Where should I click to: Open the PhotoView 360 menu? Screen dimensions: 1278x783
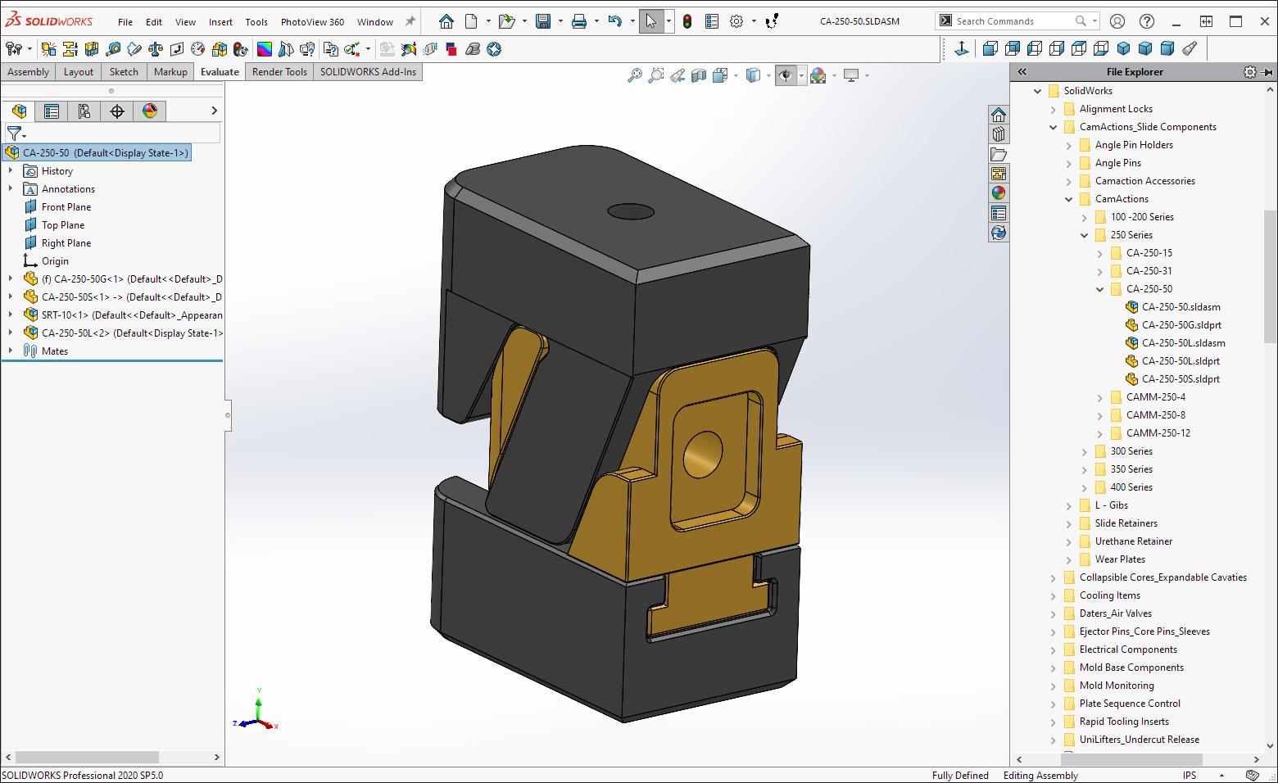312,22
